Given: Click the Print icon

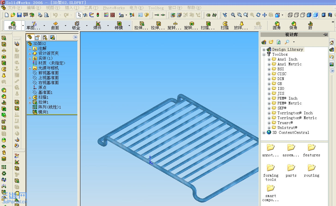Looking at the screenshot, I should (40, 15).
